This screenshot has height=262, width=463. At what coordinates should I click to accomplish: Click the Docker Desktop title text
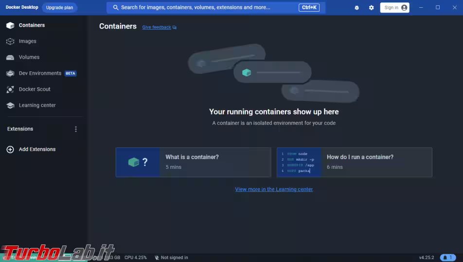coord(22,7)
